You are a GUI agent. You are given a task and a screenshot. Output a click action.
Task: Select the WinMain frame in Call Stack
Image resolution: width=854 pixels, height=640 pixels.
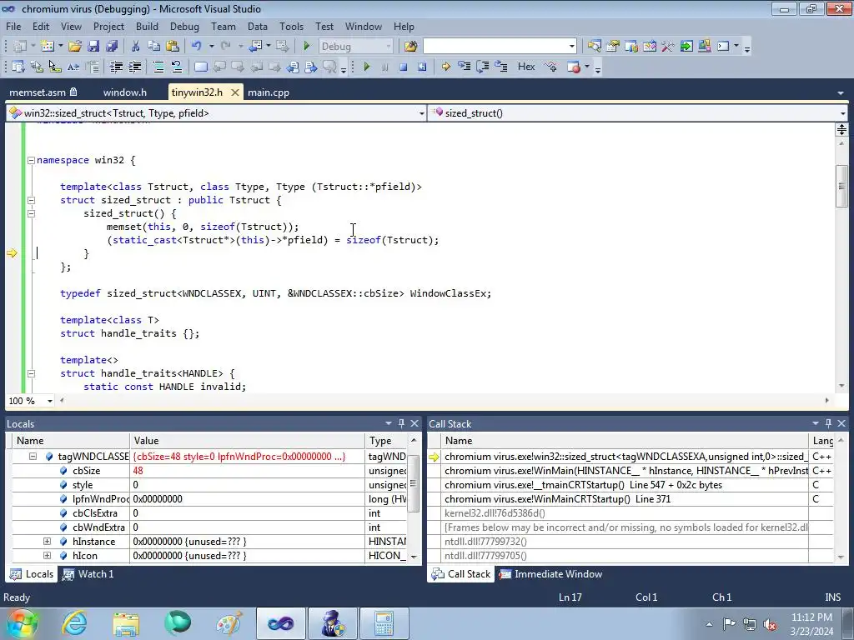tap(625, 471)
